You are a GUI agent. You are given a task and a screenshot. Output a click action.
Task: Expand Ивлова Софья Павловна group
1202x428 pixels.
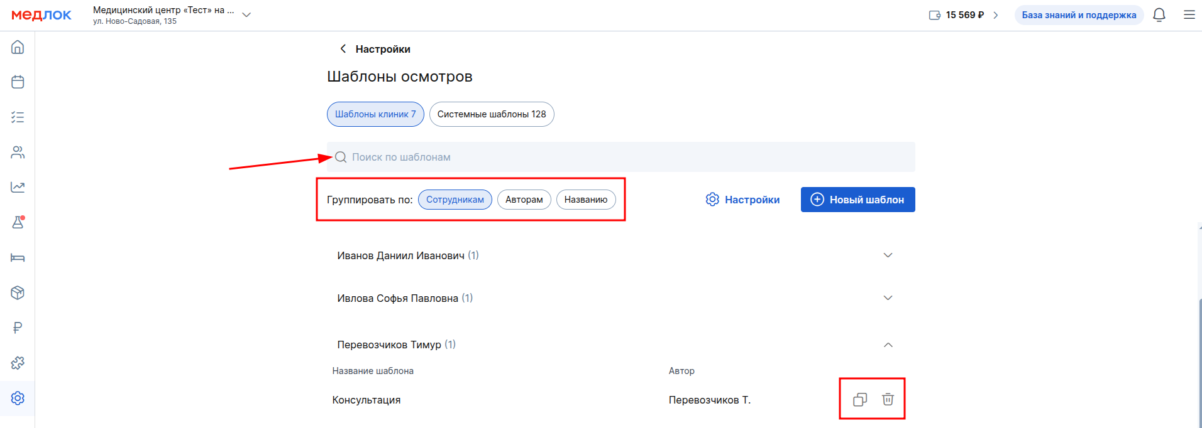(x=888, y=298)
